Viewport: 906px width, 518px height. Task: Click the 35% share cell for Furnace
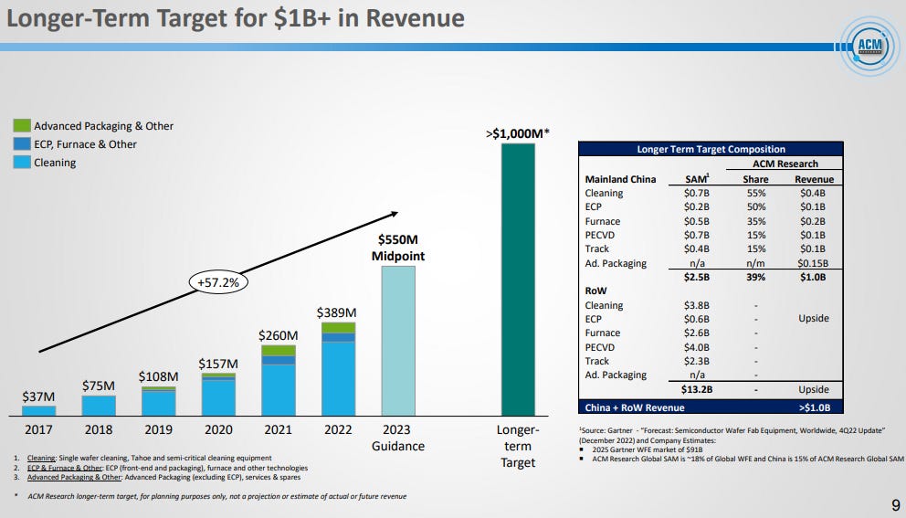(x=756, y=221)
